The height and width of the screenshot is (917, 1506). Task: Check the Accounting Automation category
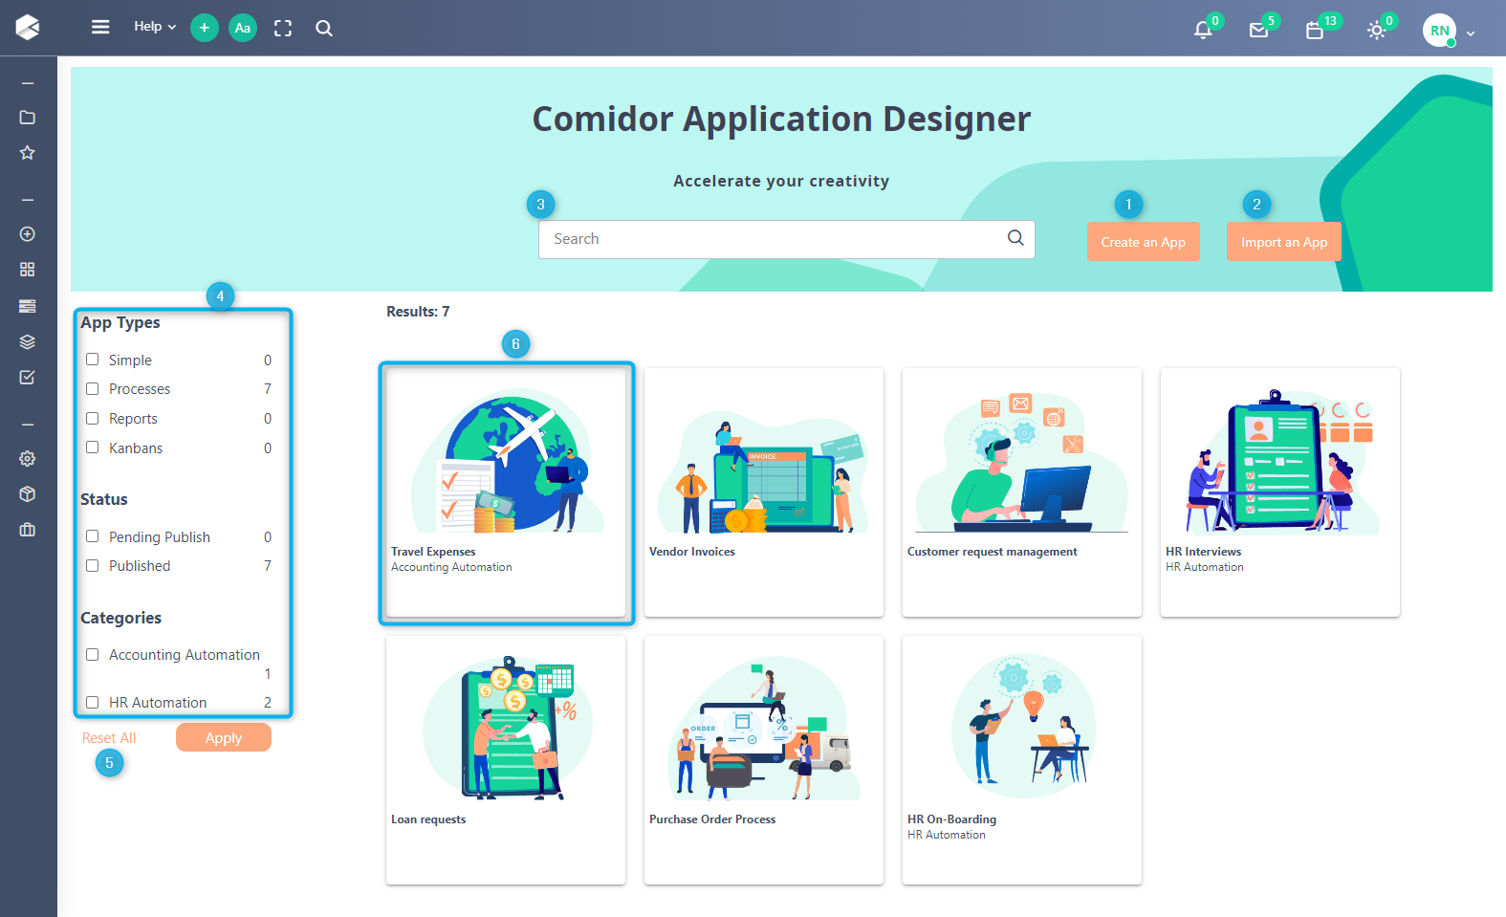coord(93,654)
